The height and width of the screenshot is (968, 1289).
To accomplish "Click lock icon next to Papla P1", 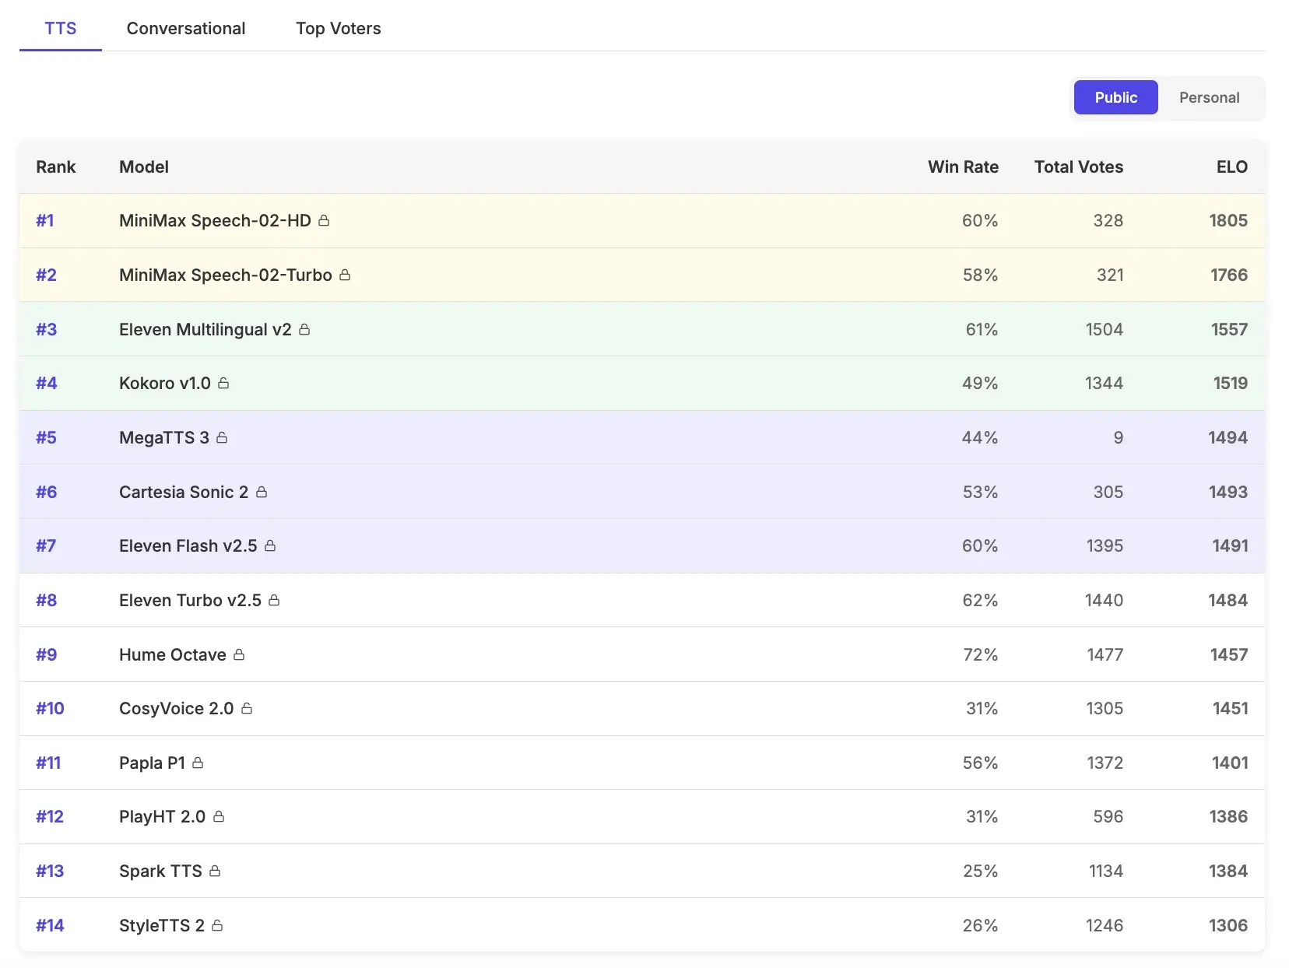I will 198,763.
